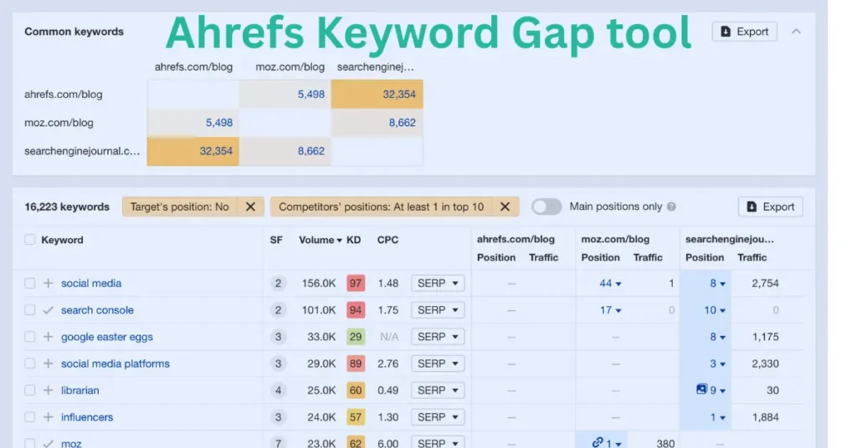Click the yellow KD 57 badge
The height and width of the screenshot is (448, 857).
pyautogui.click(x=356, y=417)
